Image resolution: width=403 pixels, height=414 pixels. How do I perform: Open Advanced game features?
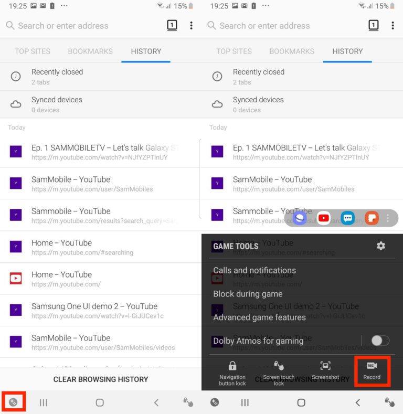tap(259, 317)
